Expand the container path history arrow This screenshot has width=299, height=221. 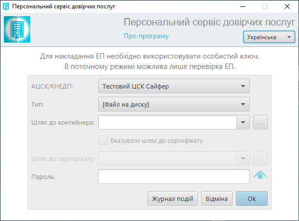coord(243,122)
